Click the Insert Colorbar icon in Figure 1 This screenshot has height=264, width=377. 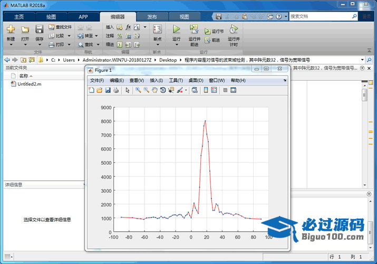coord(206,90)
